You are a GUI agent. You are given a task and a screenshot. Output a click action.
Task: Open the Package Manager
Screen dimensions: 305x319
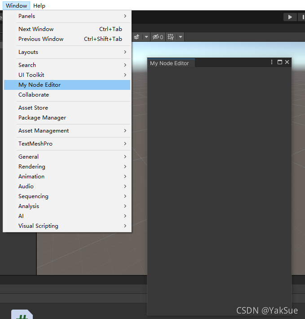pyautogui.click(x=67, y=118)
